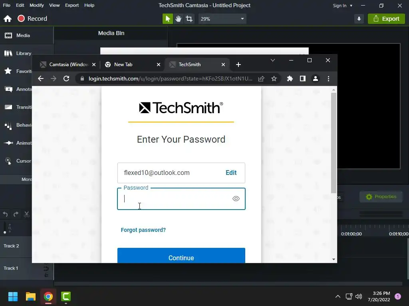Viewport: 409px width, 306px height.
Task: Open the Export menu in menu bar
Action: [72, 5]
